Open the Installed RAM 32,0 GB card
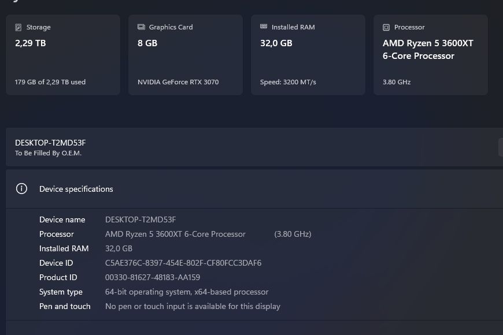This screenshot has height=335, width=503. (x=308, y=54)
